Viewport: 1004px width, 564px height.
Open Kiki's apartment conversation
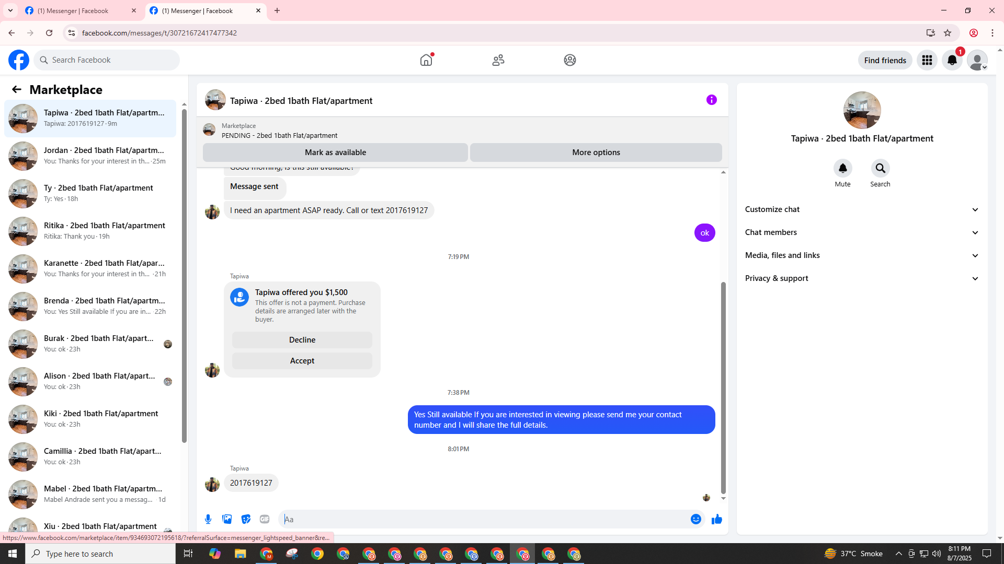tap(90, 419)
